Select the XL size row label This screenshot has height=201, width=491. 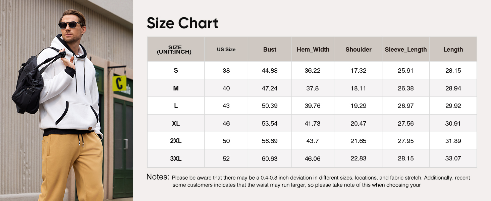click(x=176, y=124)
